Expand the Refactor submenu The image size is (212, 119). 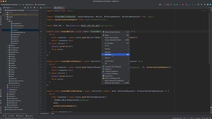(x=116, y=52)
